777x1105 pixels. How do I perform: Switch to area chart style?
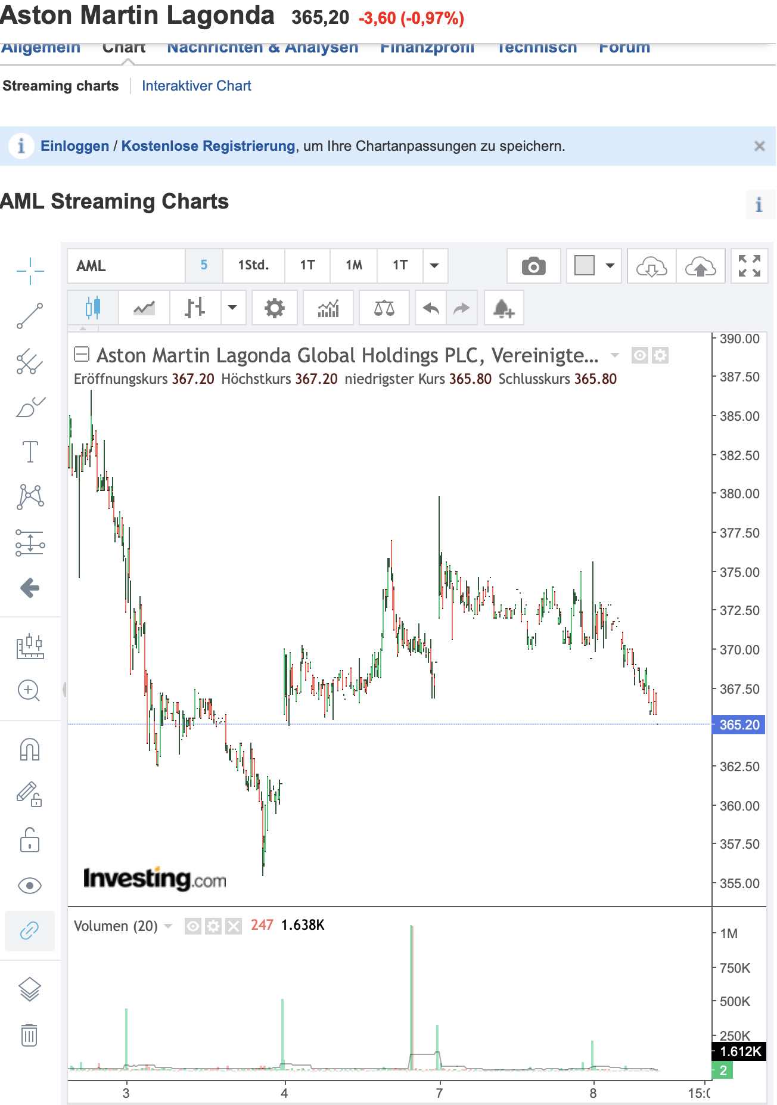coord(144,308)
